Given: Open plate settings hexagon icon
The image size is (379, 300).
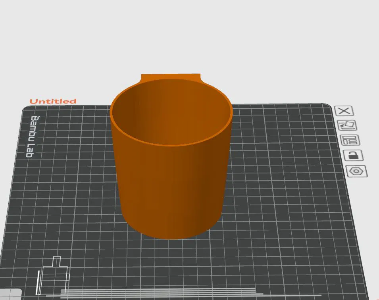Looking at the screenshot, I should tap(356, 171).
